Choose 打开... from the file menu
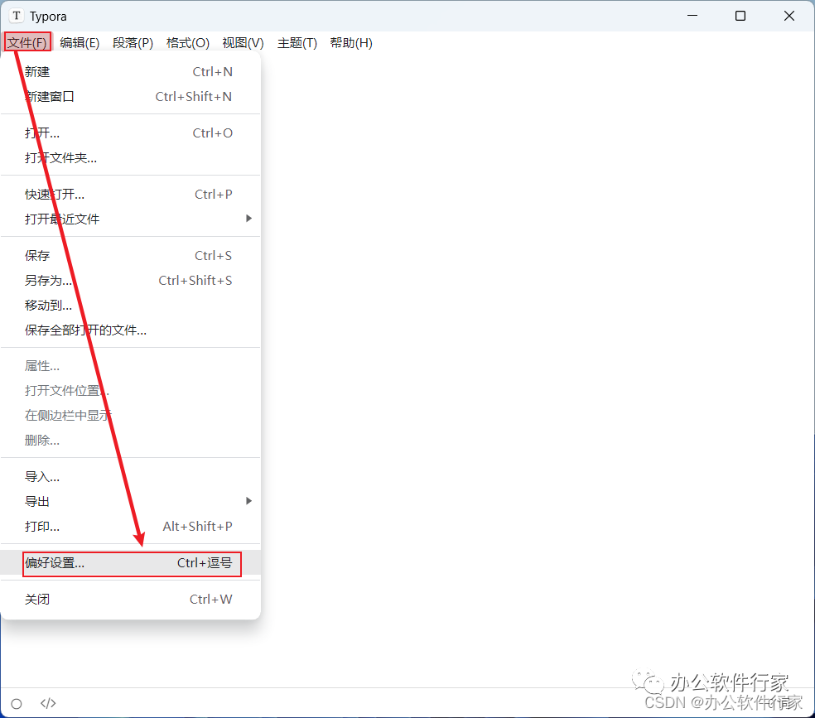Screen dimensions: 815x718 coord(130,133)
